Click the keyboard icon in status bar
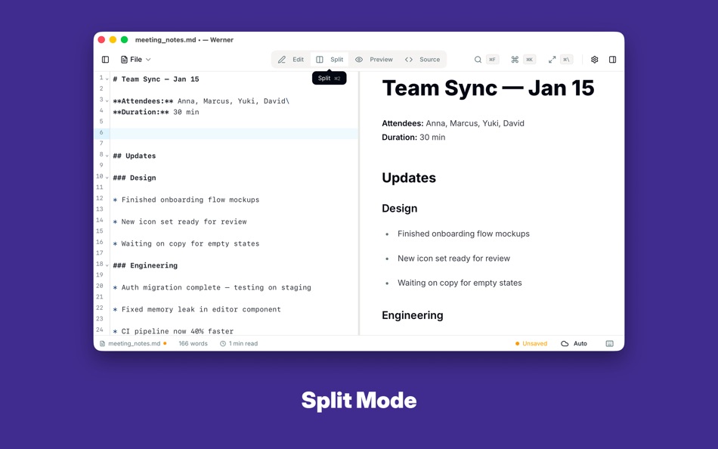The image size is (718, 449). [x=609, y=344]
